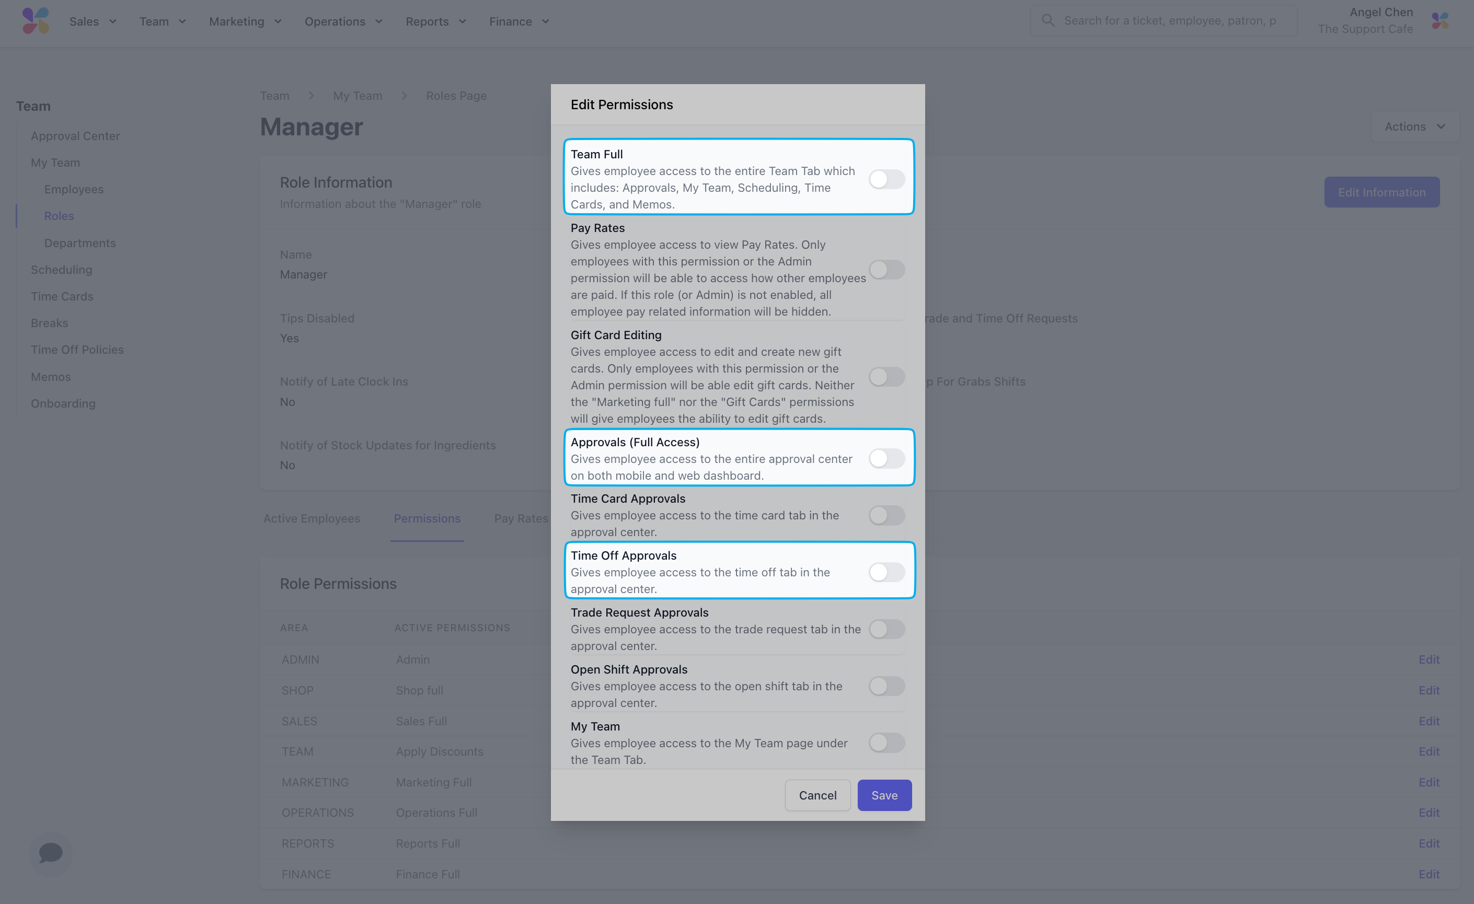Image resolution: width=1474 pixels, height=904 pixels.
Task: Click the app logo in top-left corner
Action: click(x=36, y=21)
